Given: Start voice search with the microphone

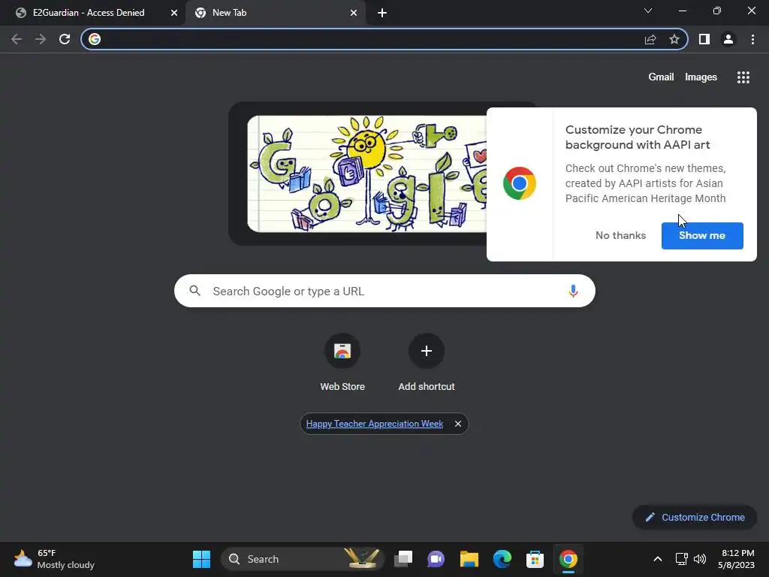Looking at the screenshot, I should coord(573,291).
